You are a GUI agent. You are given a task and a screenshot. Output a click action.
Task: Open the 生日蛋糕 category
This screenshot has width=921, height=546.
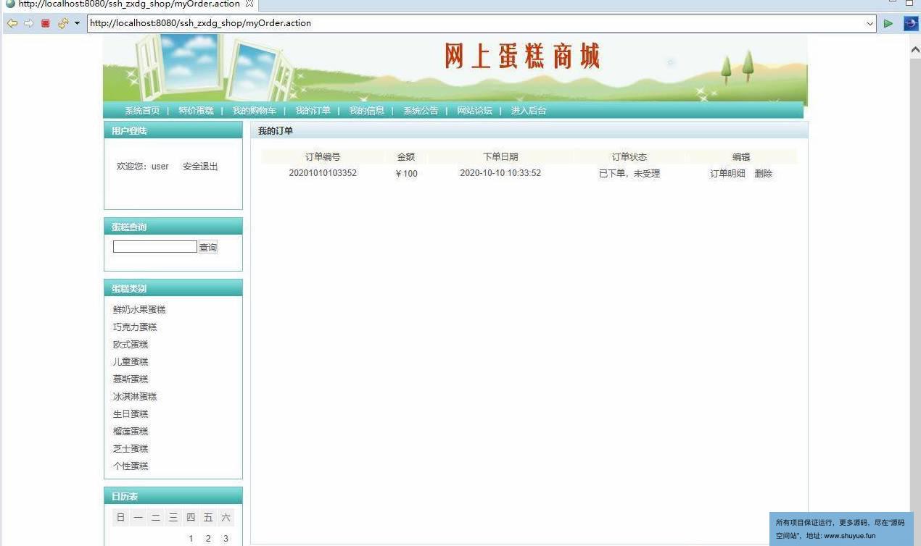tap(131, 414)
